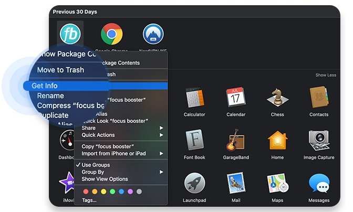The width and height of the screenshot is (353, 212).
Task: Expand Import from iPhone or iPad submenu
Action: click(x=120, y=154)
